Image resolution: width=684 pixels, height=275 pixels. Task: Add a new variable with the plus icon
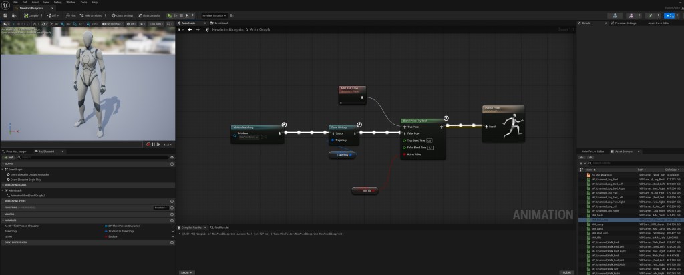pos(172,219)
